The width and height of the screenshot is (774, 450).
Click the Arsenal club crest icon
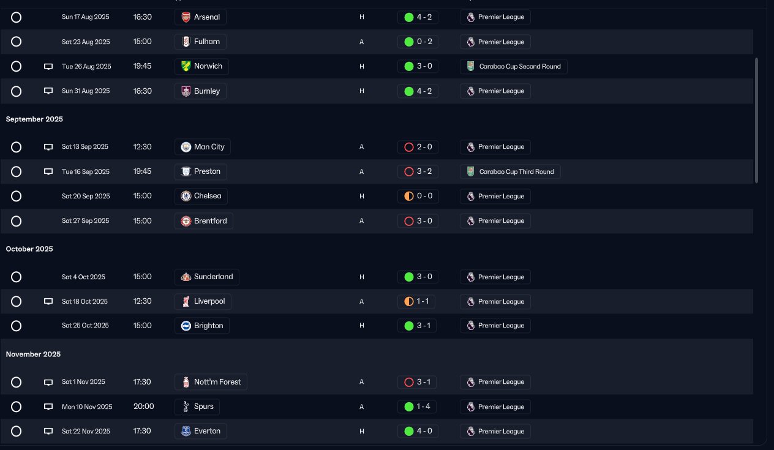point(186,17)
